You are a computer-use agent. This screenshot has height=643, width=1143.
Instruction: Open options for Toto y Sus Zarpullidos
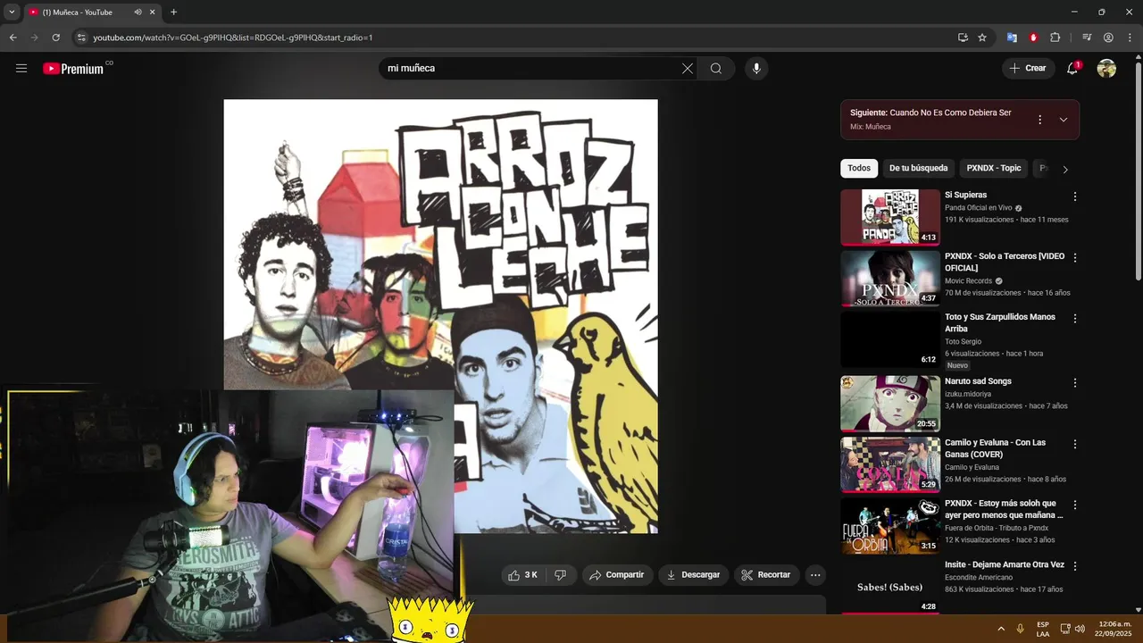point(1075,318)
